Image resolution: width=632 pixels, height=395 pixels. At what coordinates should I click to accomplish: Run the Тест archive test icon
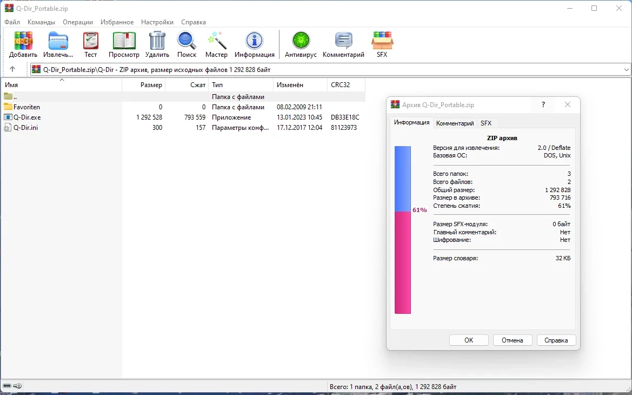[91, 41]
